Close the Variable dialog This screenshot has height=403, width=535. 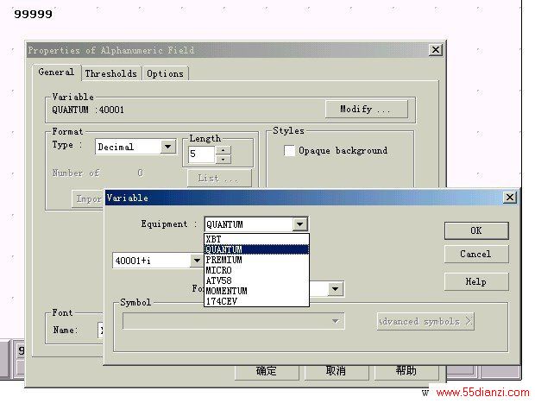(x=510, y=198)
